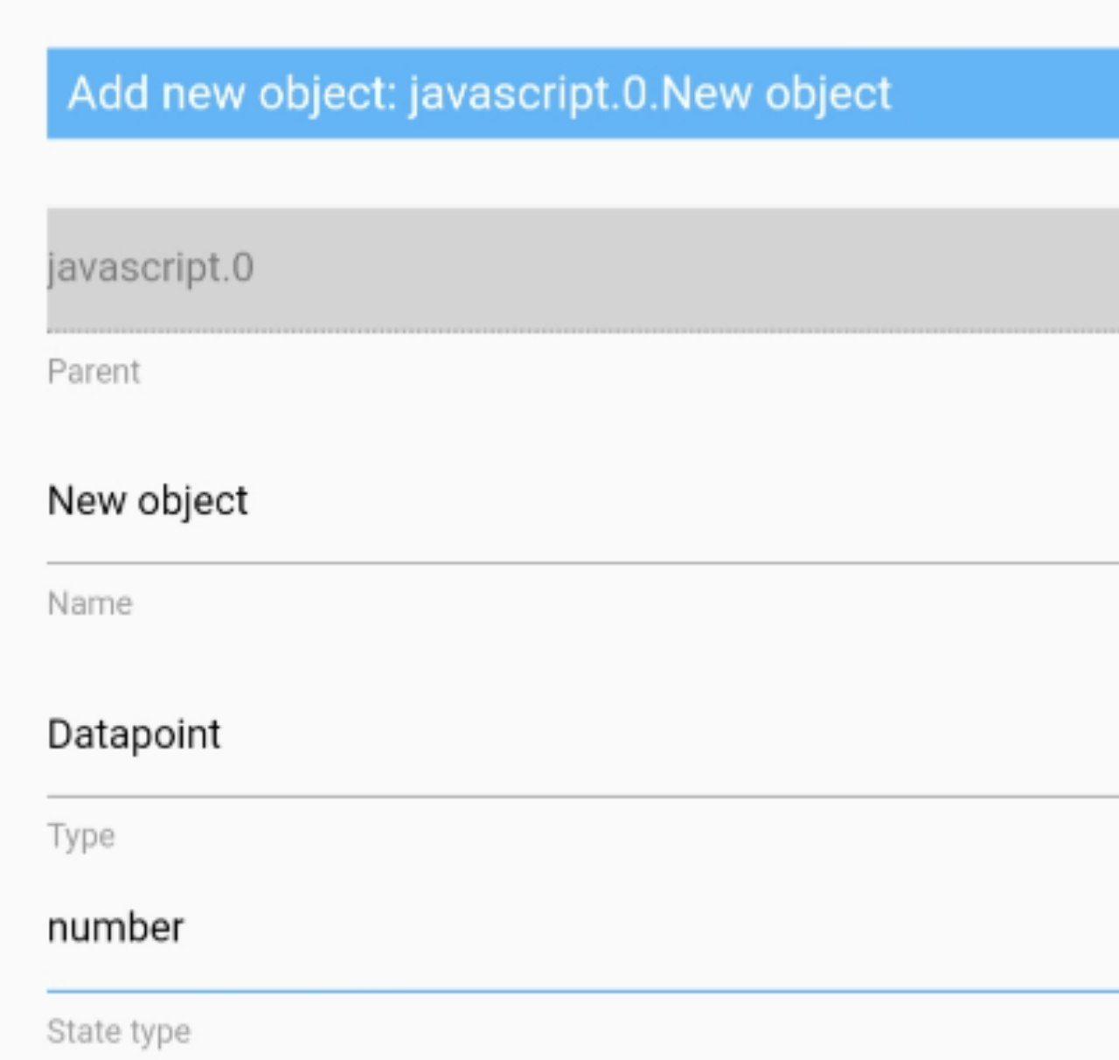Click the blue underline of State type
The image size is (1119, 1060).
583,992
